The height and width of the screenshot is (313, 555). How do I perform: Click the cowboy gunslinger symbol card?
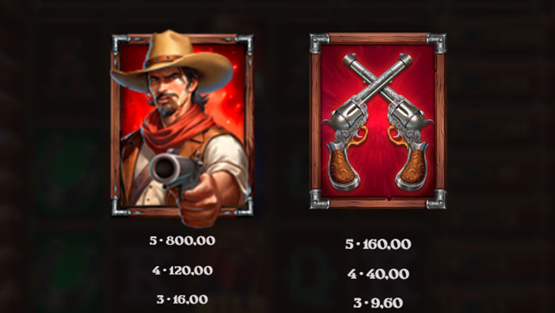[x=182, y=127]
